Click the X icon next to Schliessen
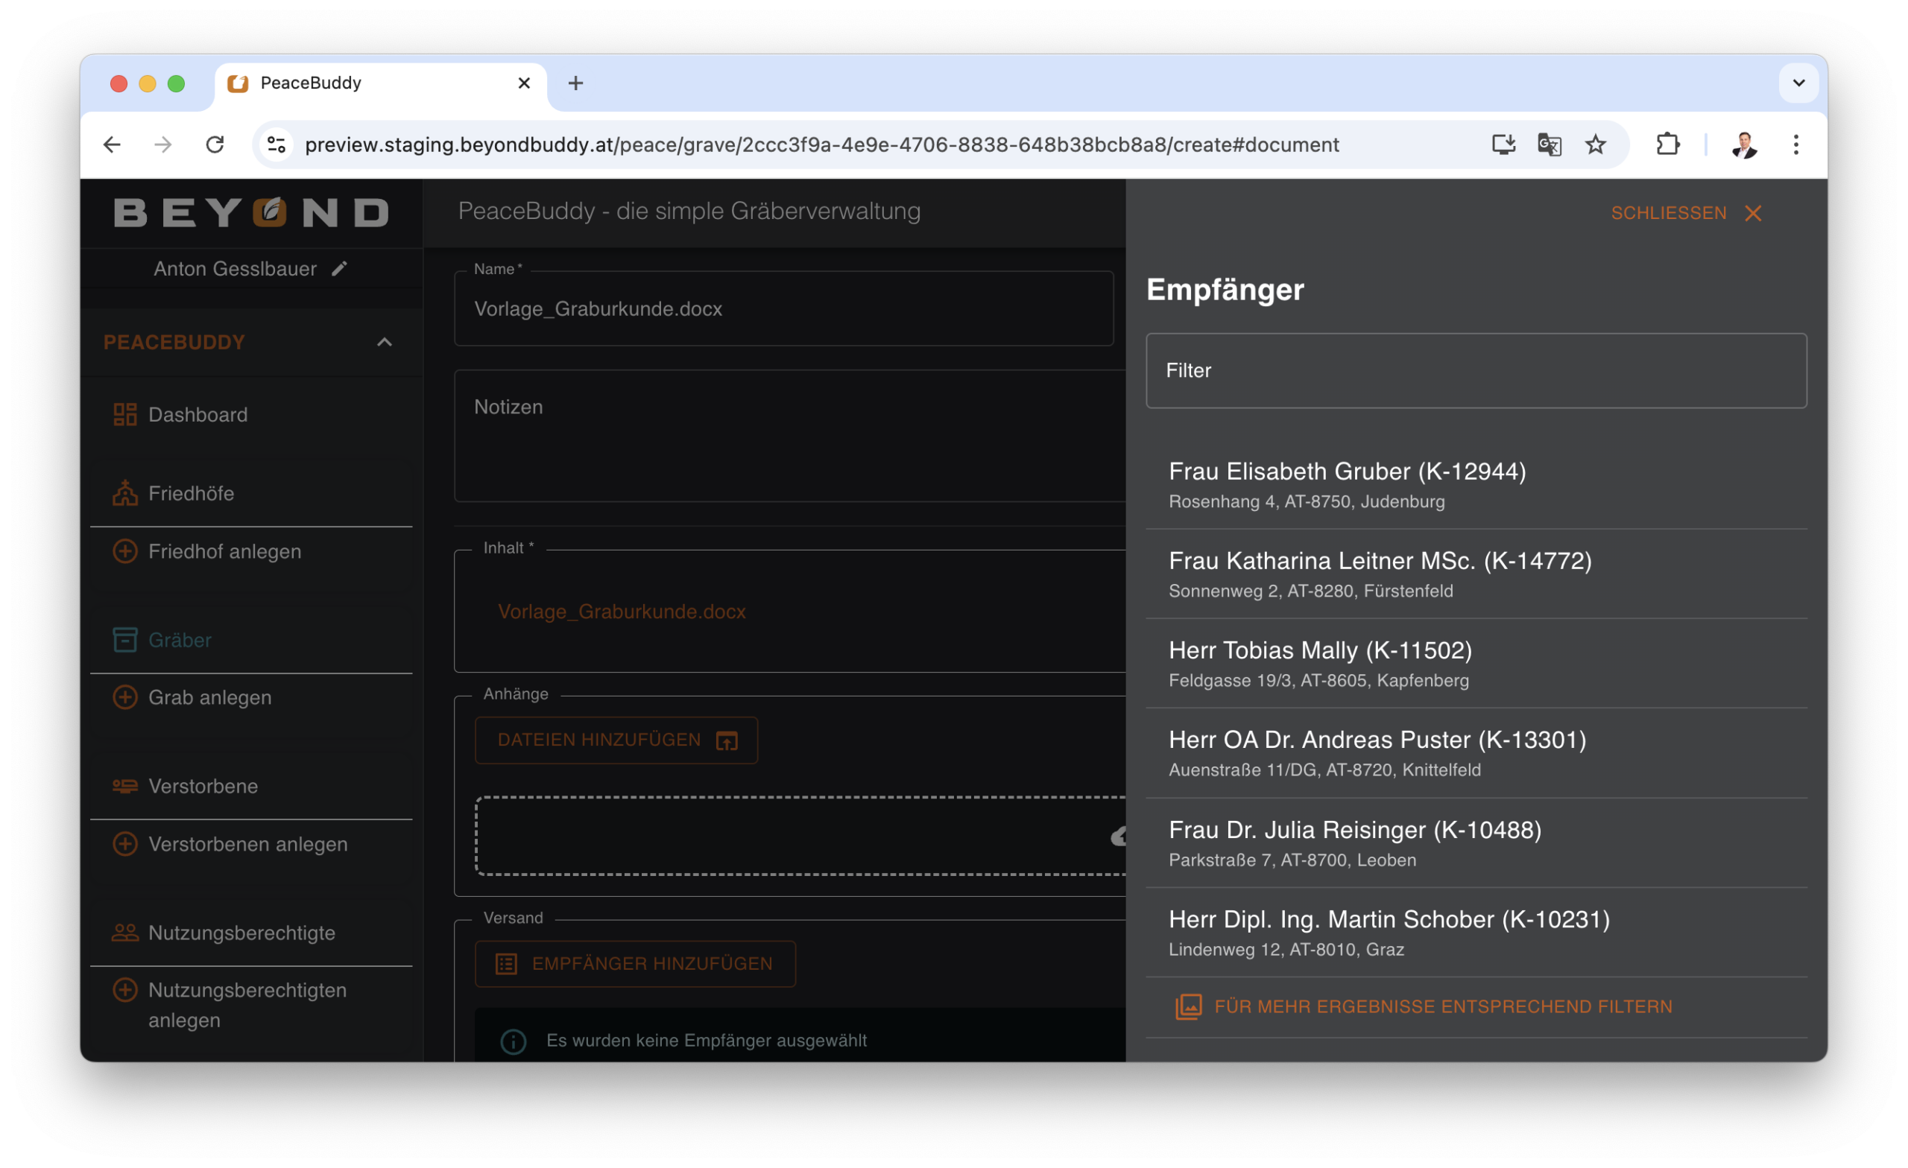 point(1753,214)
